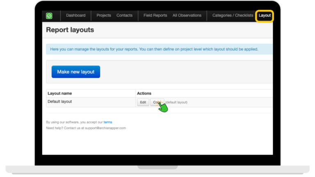315x177 pixels.
Task: Click the '(default layout)' label
Action: (x=176, y=102)
